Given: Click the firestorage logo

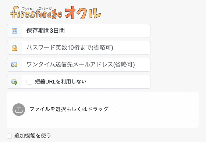Looking at the screenshot, I should (x=36, y=13).
